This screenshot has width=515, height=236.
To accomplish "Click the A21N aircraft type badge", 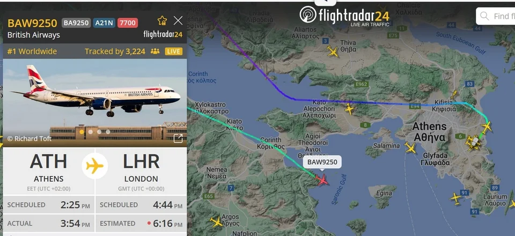I will tap(104, 23).
